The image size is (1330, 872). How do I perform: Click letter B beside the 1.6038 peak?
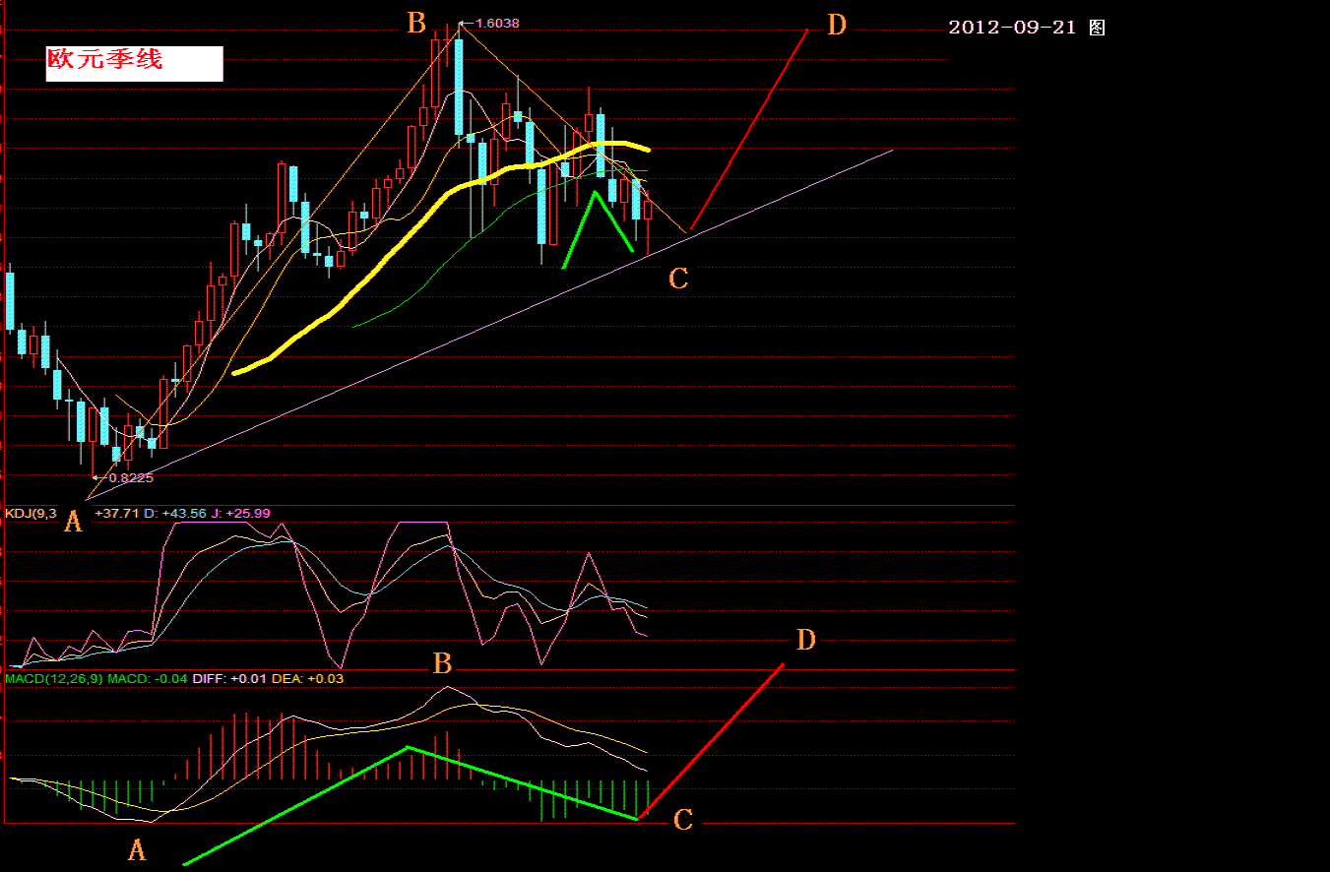(x=417, y=22)
